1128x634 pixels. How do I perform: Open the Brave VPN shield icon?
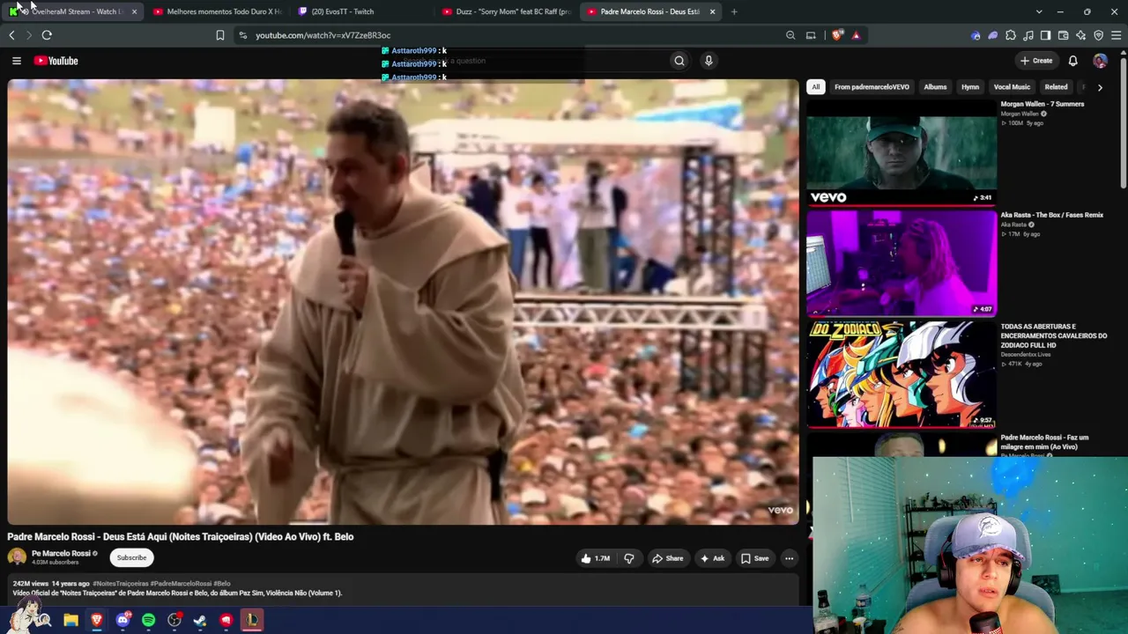(1099, 35)
